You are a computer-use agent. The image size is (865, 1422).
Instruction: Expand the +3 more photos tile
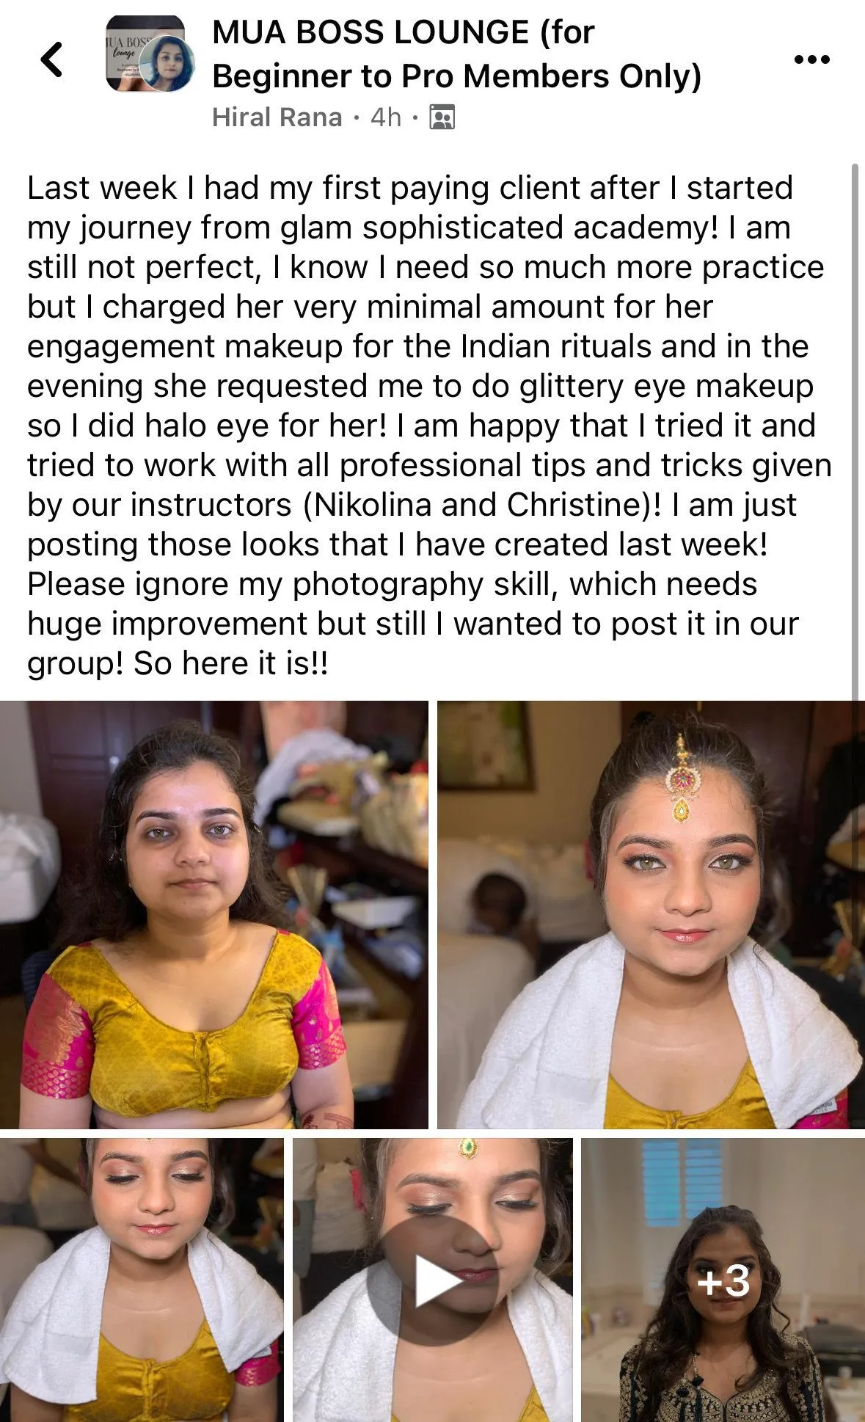[723, 1280]
